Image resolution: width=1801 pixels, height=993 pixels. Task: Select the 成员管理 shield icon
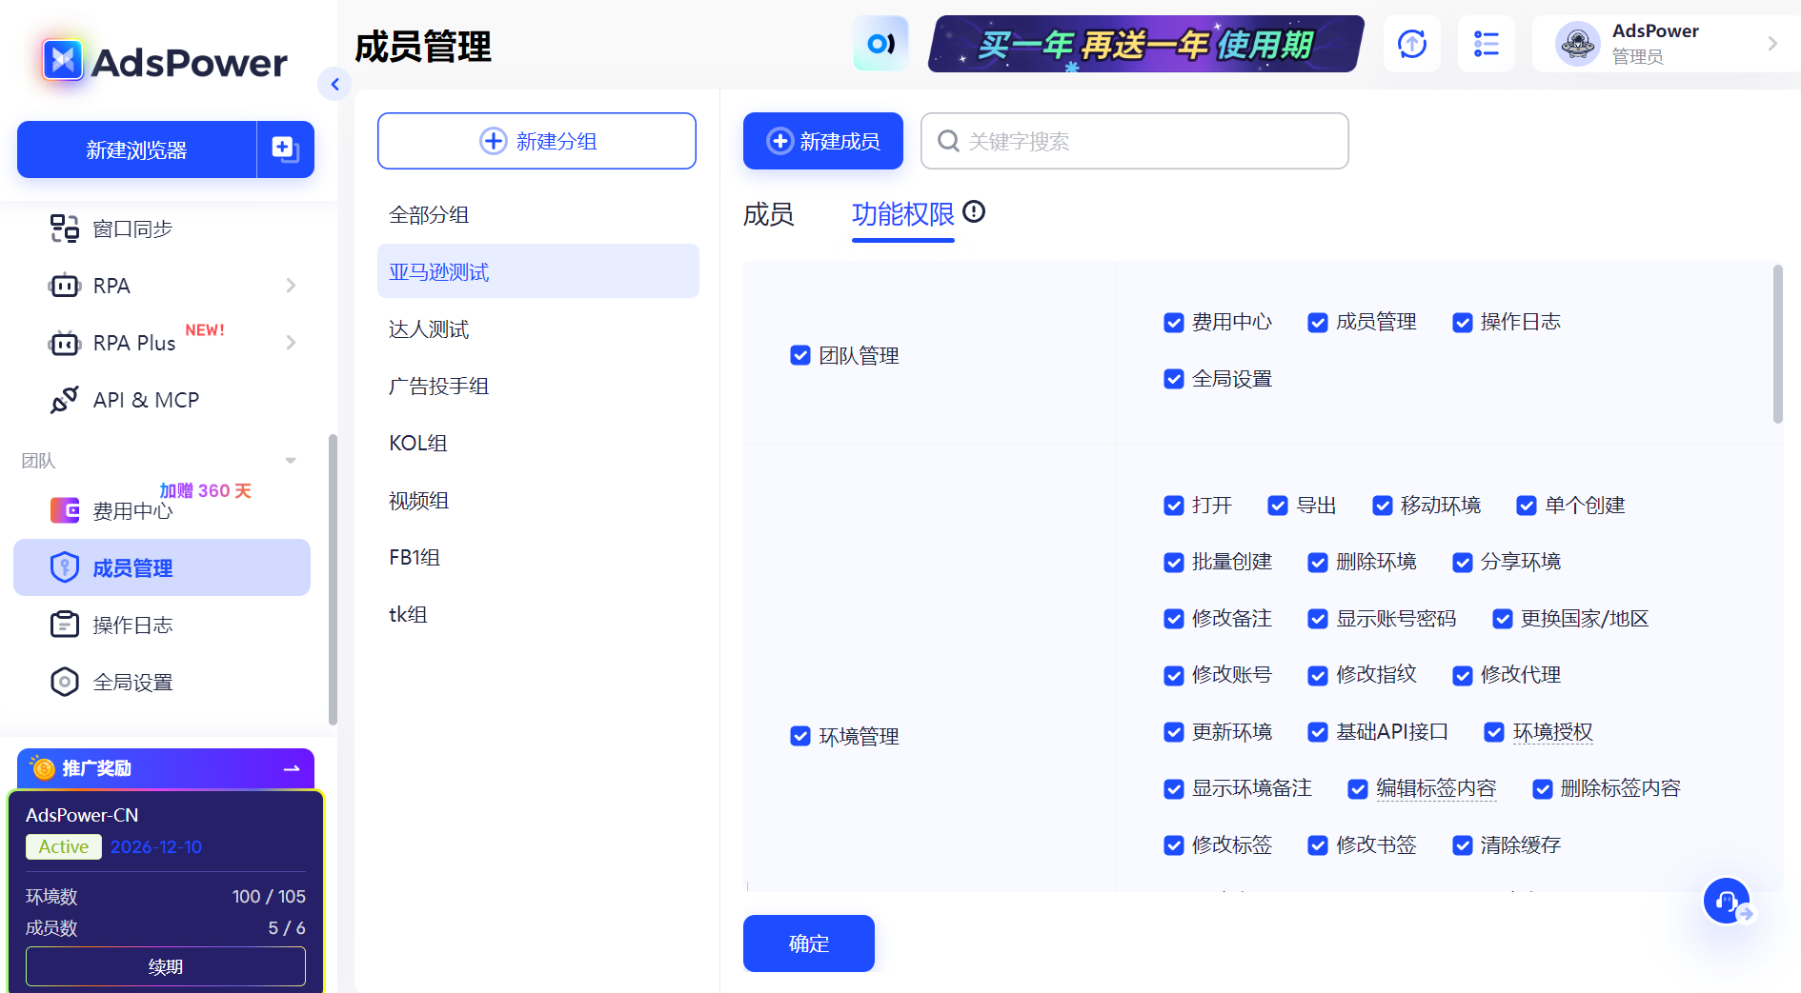coord(64,566)
